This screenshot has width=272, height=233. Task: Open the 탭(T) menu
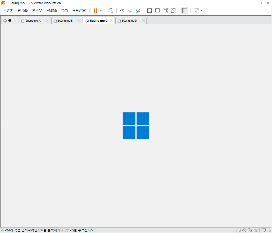(65, 11)
